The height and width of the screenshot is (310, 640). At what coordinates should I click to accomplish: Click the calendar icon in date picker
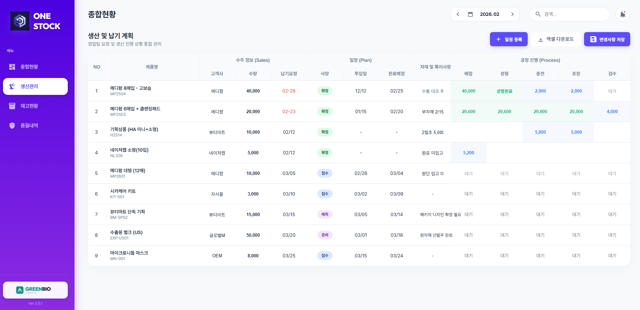click(x=470, y=14)
